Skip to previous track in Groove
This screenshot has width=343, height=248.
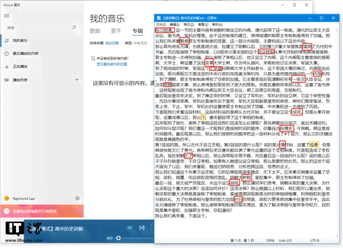click(x=142, y=228)
